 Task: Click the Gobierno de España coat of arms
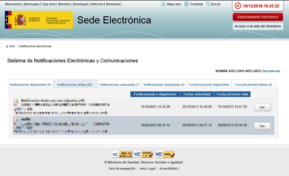(20, 20)
